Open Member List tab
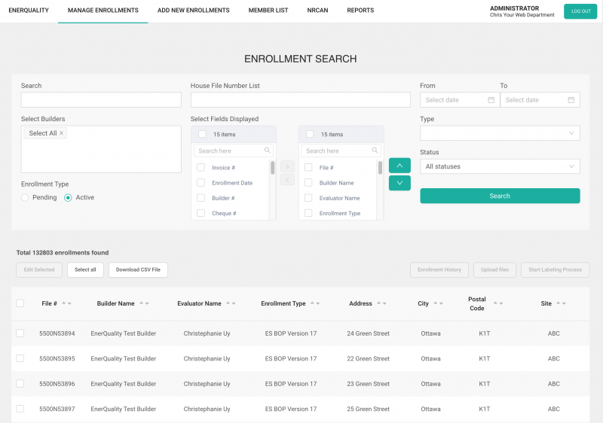This screenshot has height=423, width=603. tap(268, 11)
